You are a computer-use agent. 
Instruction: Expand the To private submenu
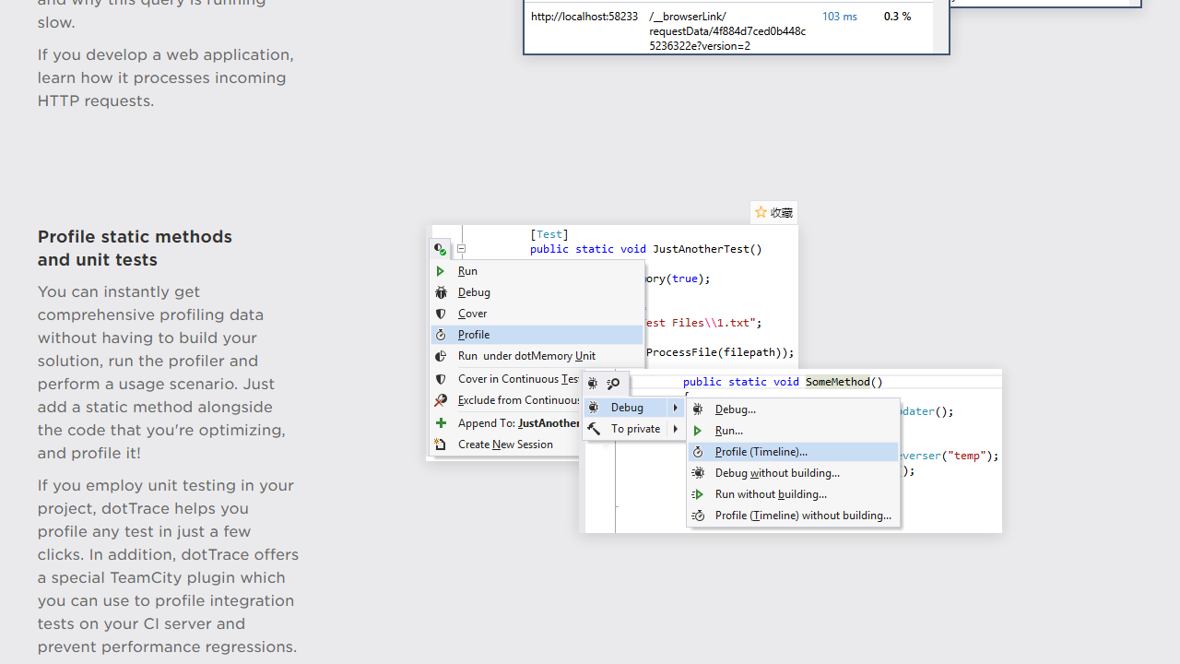tap(634, 429)
